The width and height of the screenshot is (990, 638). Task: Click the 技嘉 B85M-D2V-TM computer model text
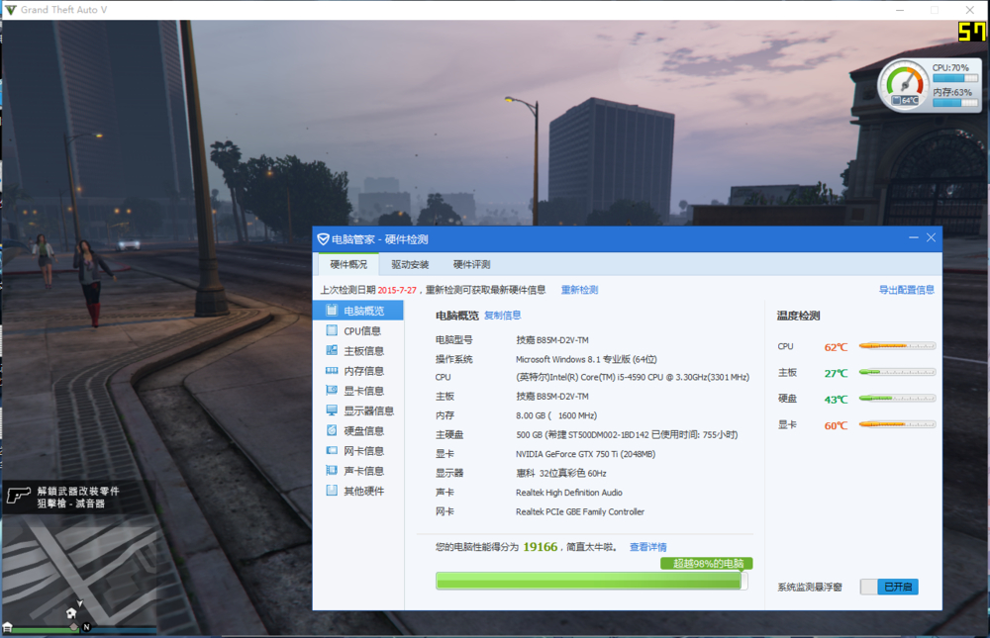(552, 340)
